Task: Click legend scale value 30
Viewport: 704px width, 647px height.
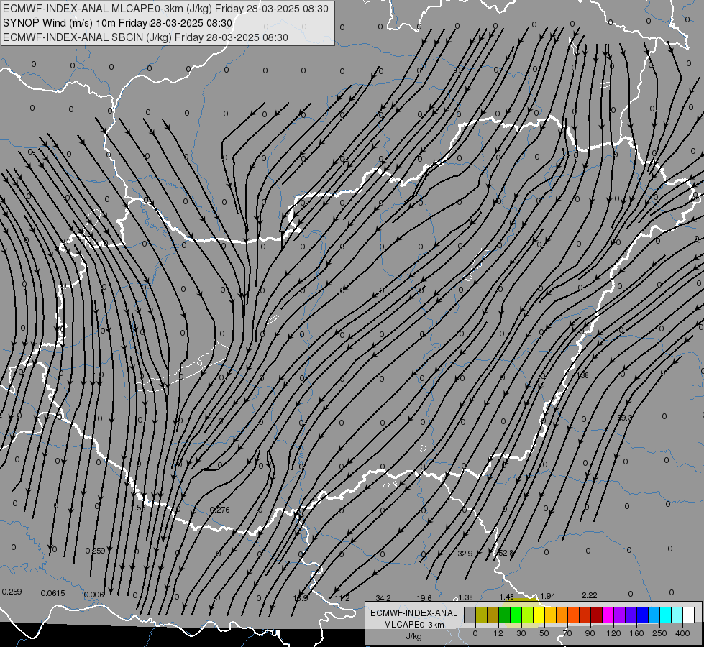Action: (x=521, y=633)
